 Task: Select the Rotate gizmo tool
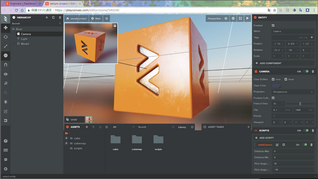(6, 37)
